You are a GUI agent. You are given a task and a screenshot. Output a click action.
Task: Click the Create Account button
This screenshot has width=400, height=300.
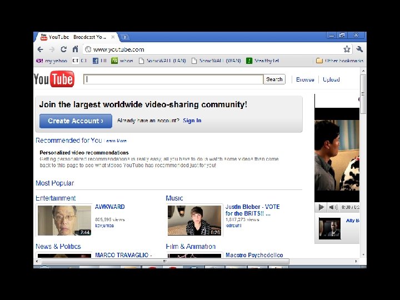click(x=76, y=121)
